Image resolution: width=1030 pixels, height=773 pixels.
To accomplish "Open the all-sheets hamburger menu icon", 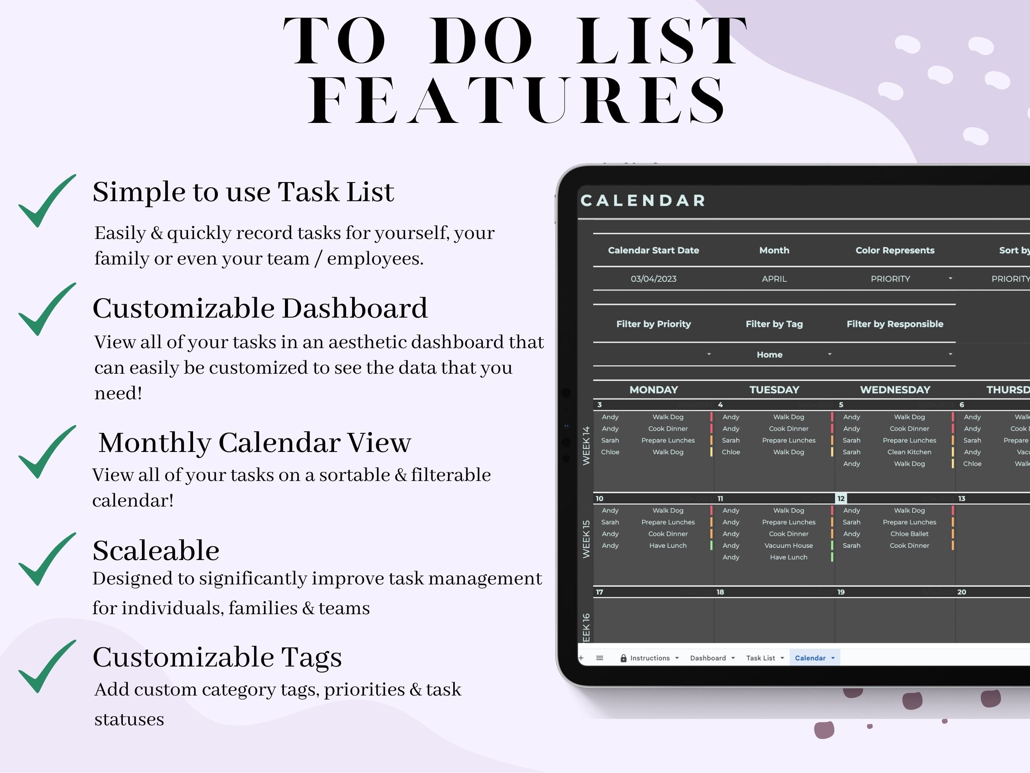I will [x=600, y=658].
